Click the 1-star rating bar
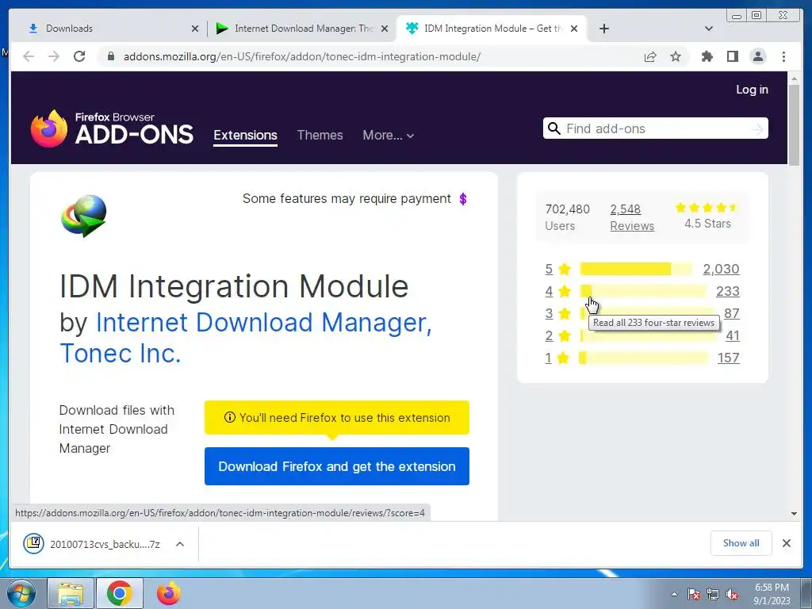Image resolution: width=812 pixels, height=609 pixels. click(x=644, y=358)
